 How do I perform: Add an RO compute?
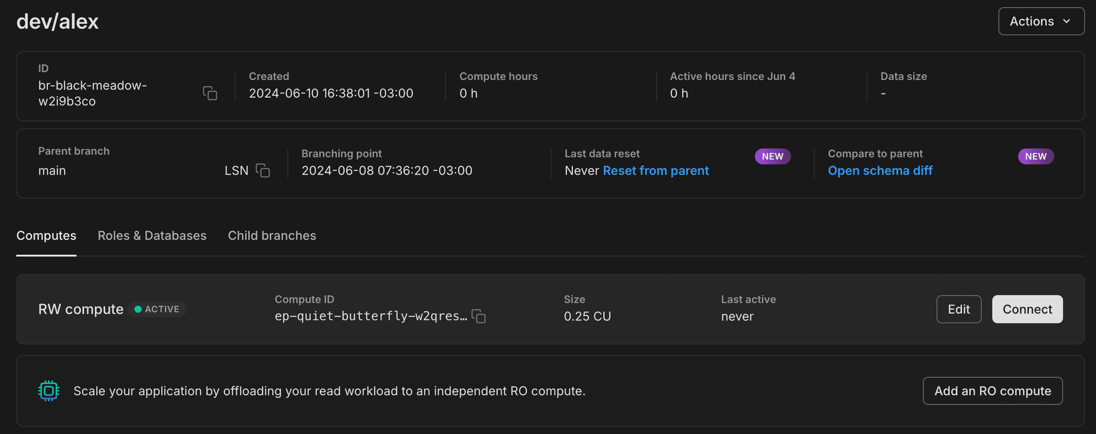(x=992, y=391)
